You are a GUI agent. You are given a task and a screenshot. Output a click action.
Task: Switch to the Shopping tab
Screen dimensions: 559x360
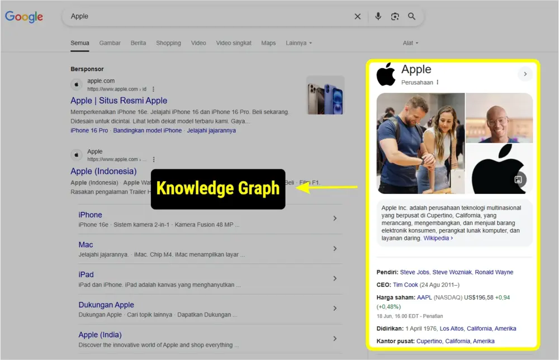169,43
